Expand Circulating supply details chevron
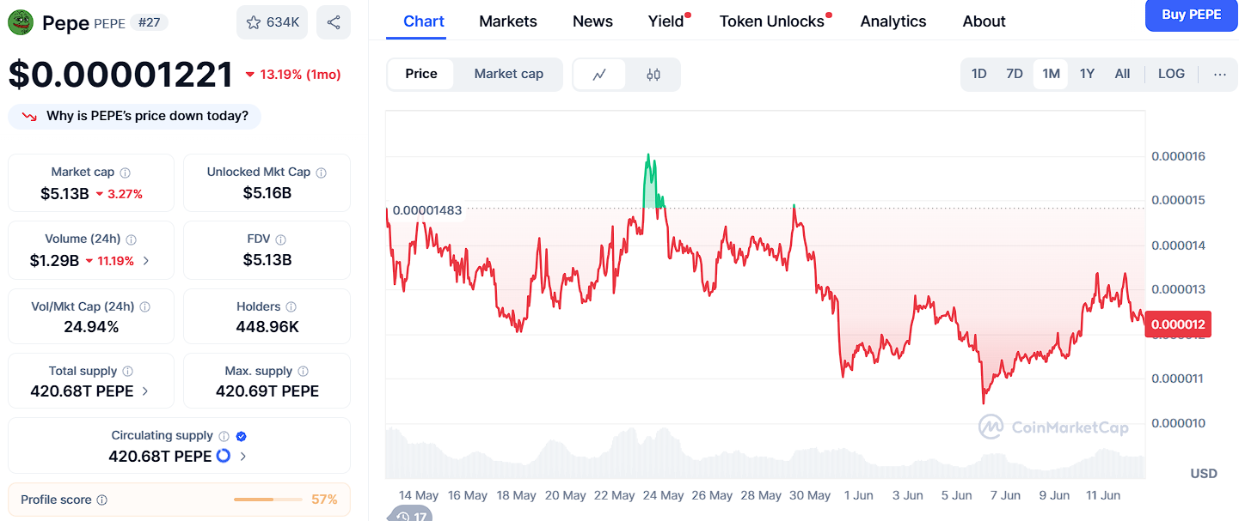 [x=243, y=457]
